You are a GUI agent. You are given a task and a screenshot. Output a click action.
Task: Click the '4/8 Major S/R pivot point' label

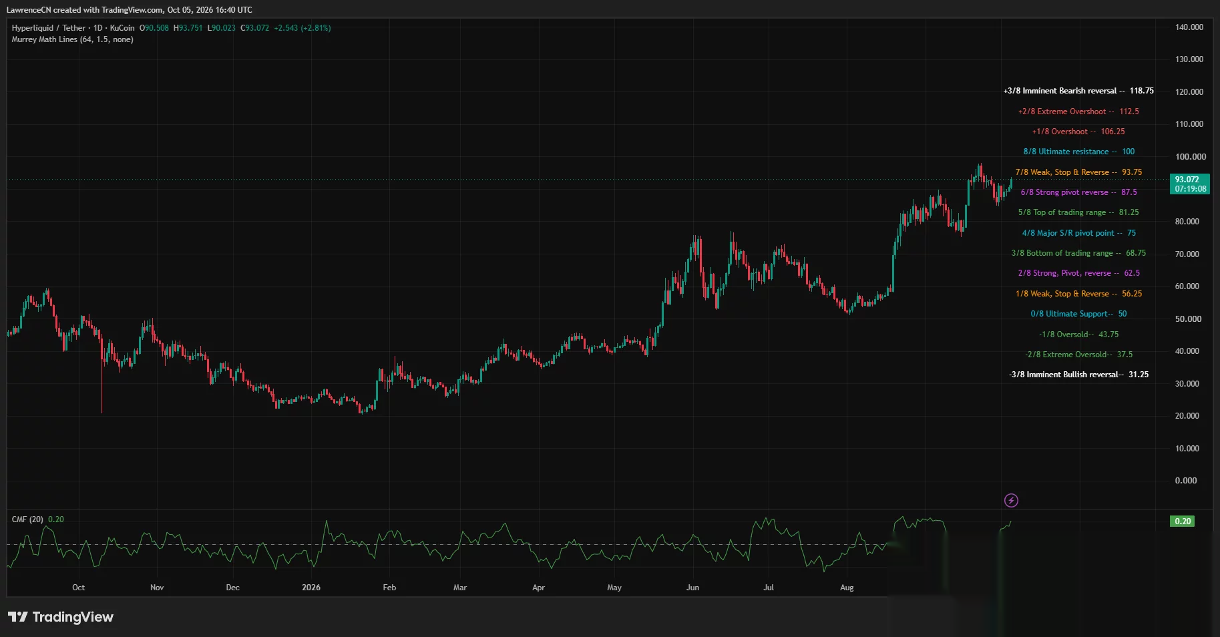click(x=1078, y=233)
